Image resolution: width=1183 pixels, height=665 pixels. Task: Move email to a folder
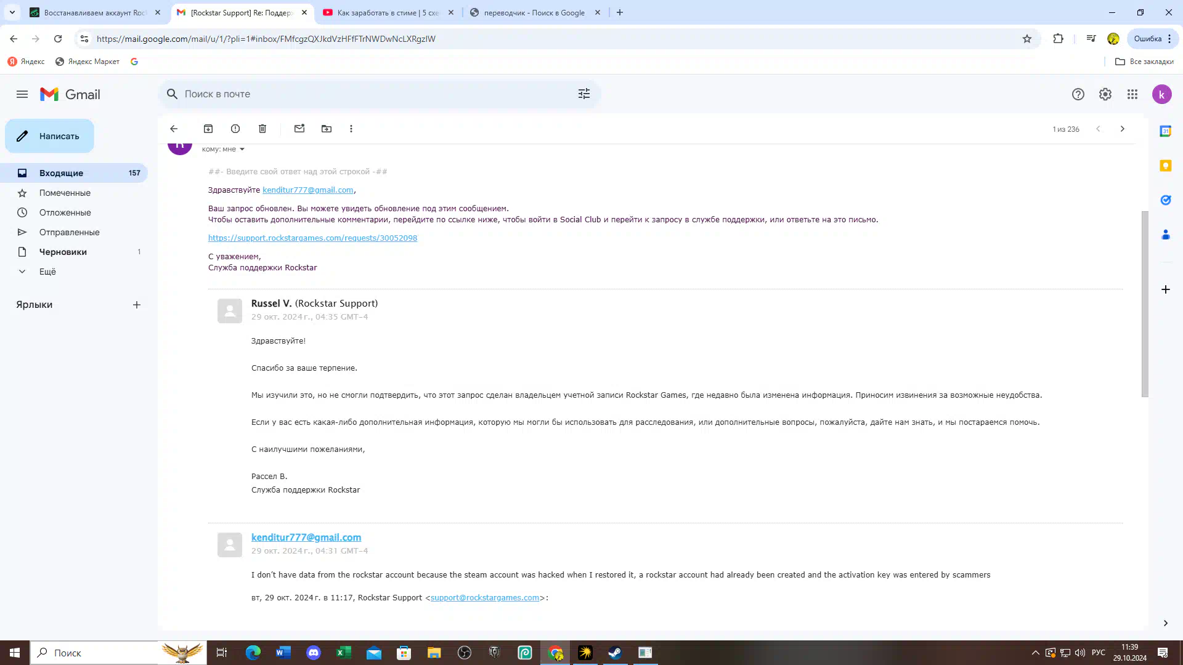pos(327,129)
